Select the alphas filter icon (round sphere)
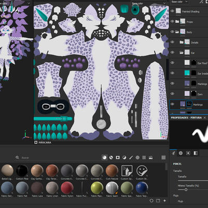The width and height of the screenshot is (208, 208). (137, 158)
